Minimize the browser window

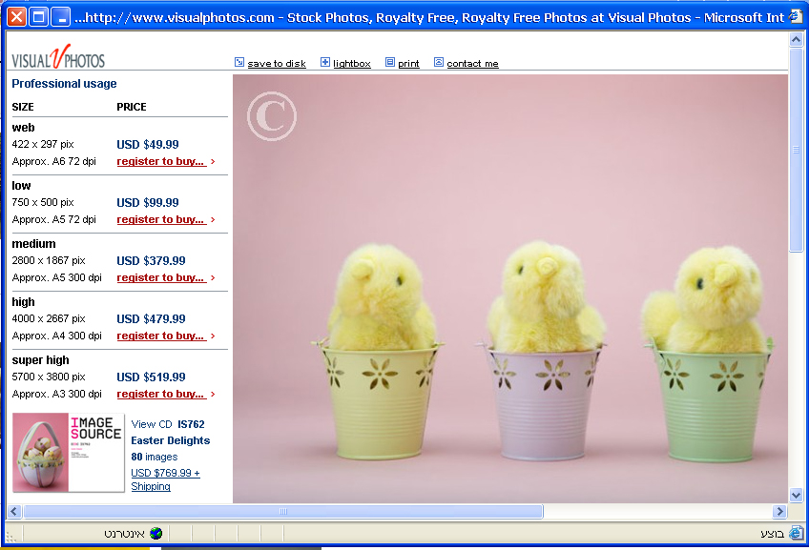tap(61, 17)
